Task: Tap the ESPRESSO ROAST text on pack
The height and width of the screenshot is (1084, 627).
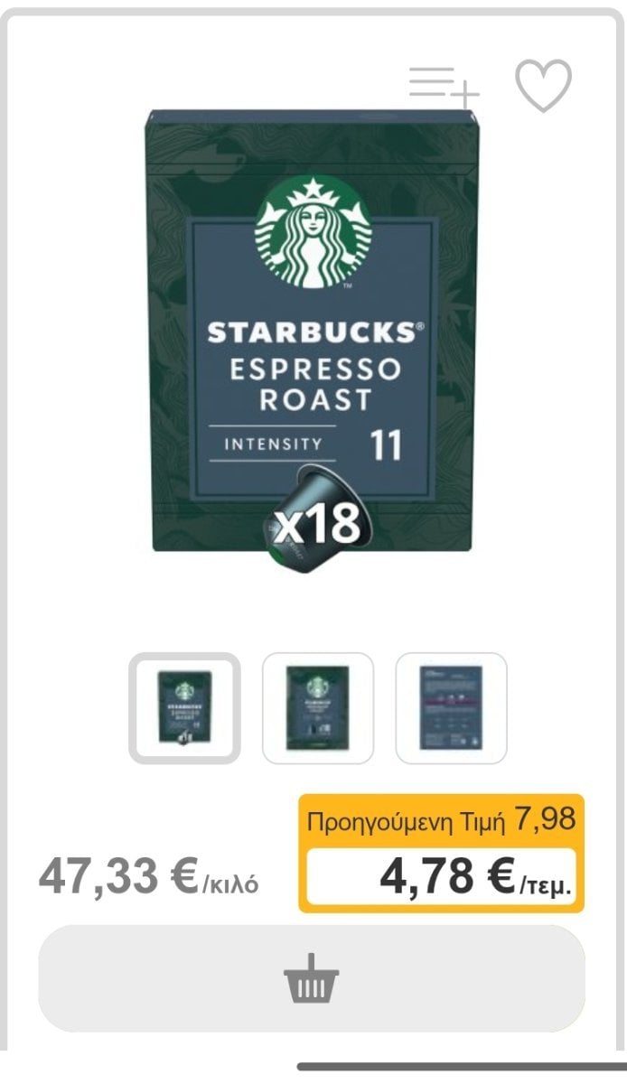Action: click(315, 386)
